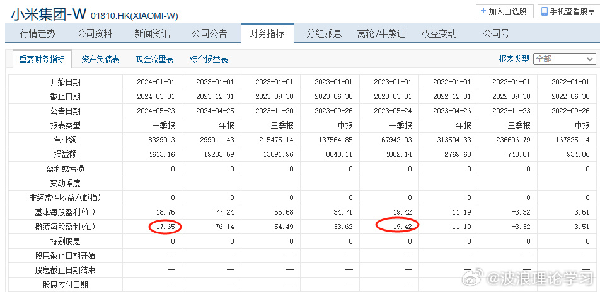Click the 损益额 row label
This screenshot has width=600, height=292.
pos(66,154)
